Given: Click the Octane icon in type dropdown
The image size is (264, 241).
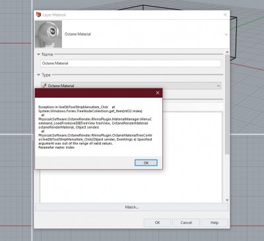Looking at the screenshot, I should (44, 86).
